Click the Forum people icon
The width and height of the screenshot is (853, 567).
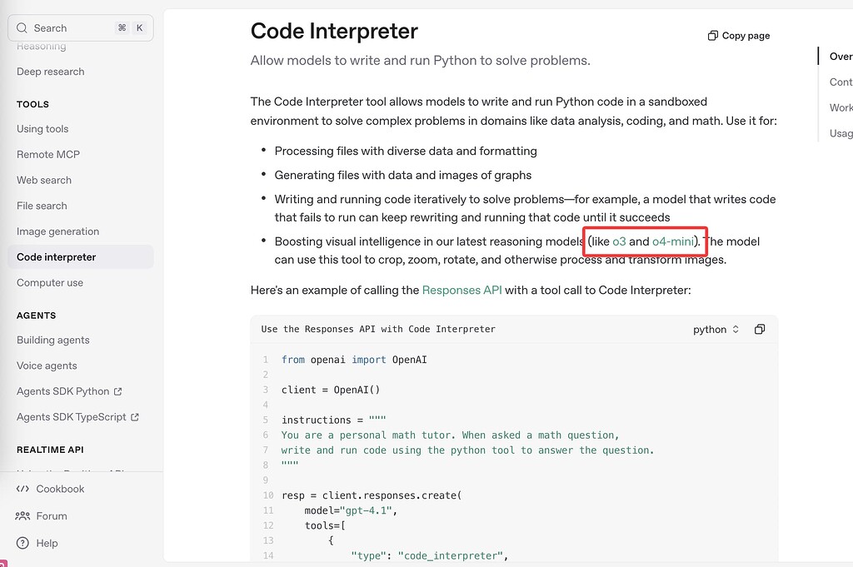click(x=22, y=516)
